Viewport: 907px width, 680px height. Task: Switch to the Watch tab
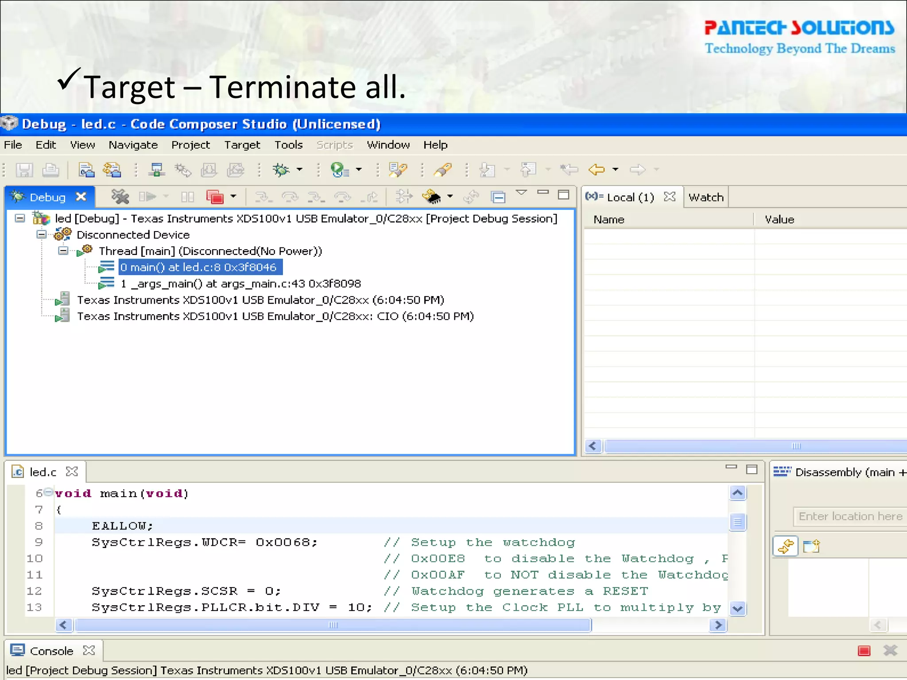click(x=706, y=197)
